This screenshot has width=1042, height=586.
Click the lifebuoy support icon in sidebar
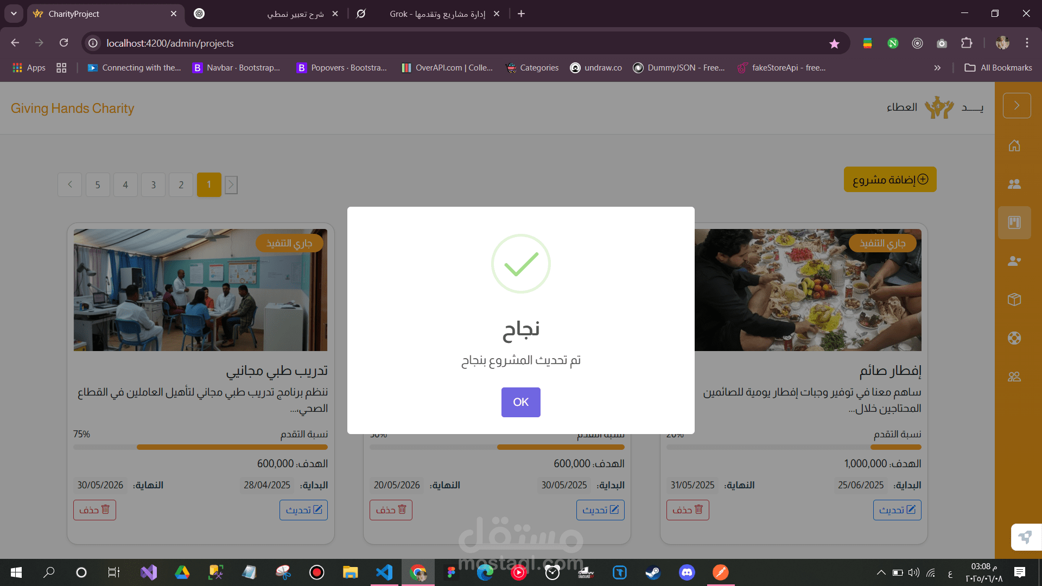click(1014, 338)
